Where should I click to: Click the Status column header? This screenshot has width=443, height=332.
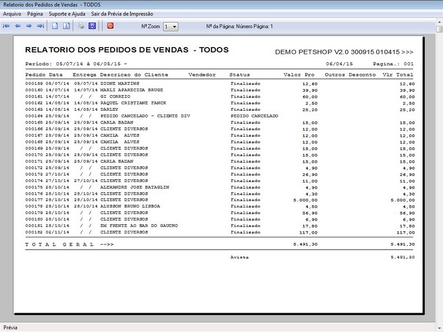240,75
